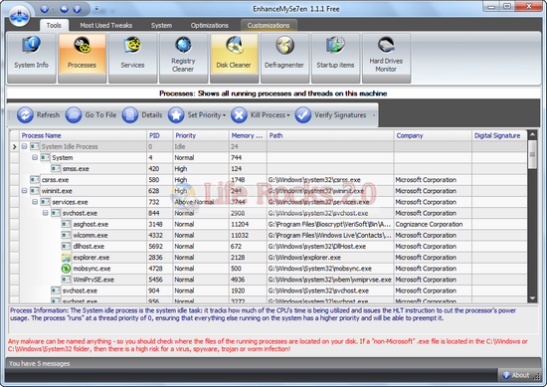This screenshot has height=387, width=547.
Task: Open the Disk Cleaner tool
Action: click(x=234, y=58)
